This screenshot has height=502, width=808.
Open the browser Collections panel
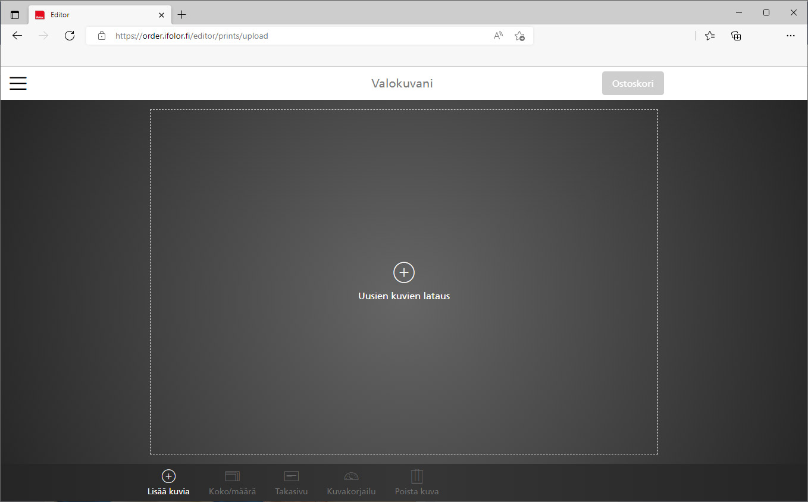[736, 36]
